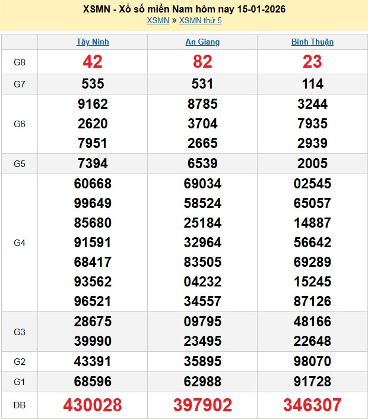Open the XSMN breadcrumb link
Screen dimensions: 368x419
tap(158, 21)
